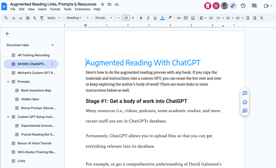The width and height of the screenshot is (276, 168).
Task: Change text color with A icon
Action: point(163,18)
